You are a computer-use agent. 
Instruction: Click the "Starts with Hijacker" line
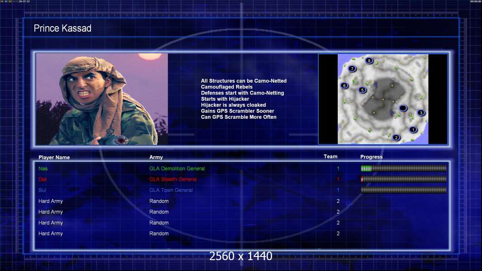click(225, 99)
